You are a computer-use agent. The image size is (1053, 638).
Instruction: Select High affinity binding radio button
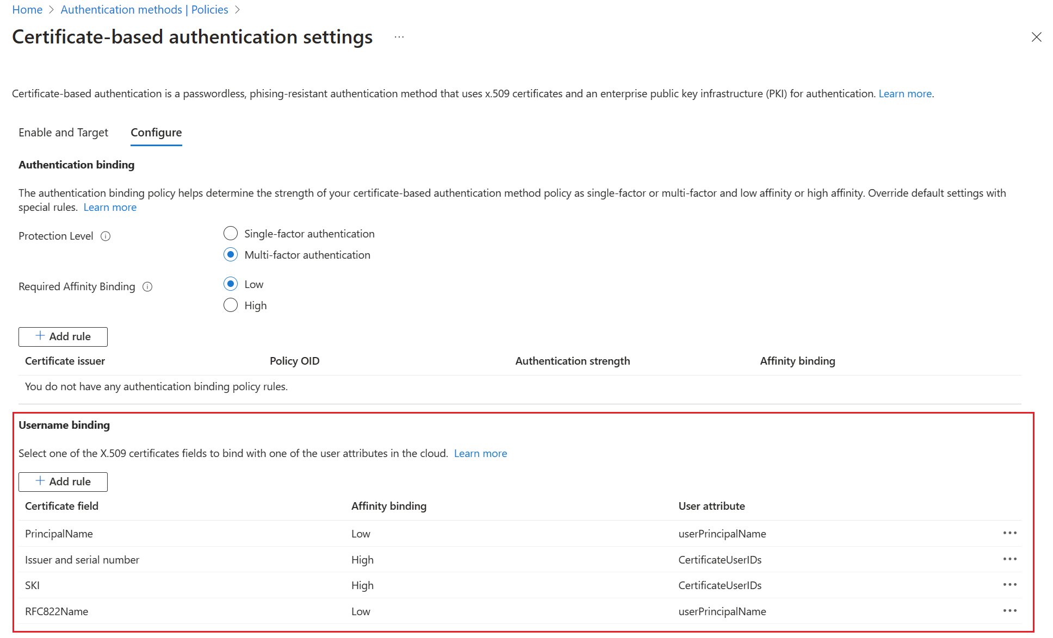pos(231,304)
